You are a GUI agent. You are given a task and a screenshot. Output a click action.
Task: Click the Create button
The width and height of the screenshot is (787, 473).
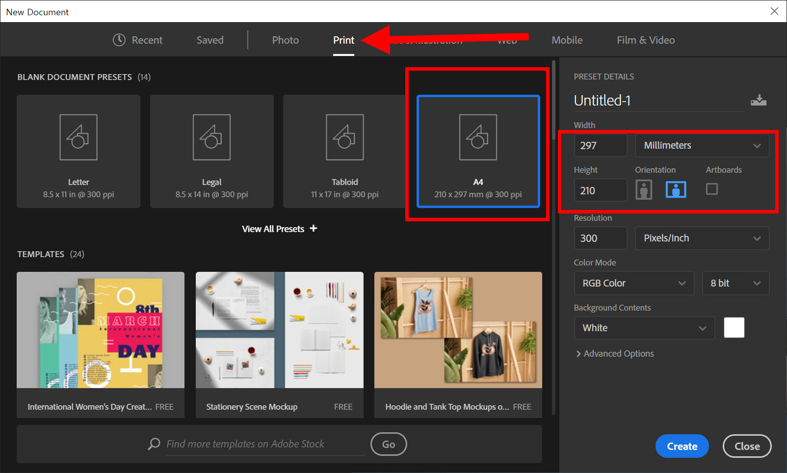coord(682,446)
